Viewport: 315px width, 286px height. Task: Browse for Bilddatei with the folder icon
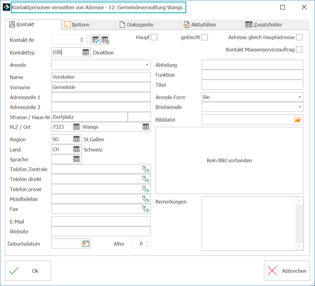(298, 119)
